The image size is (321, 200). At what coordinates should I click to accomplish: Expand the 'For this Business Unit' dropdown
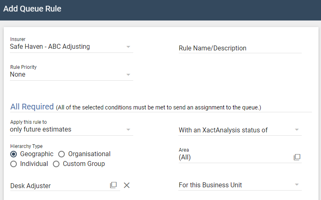pos(297,185)
